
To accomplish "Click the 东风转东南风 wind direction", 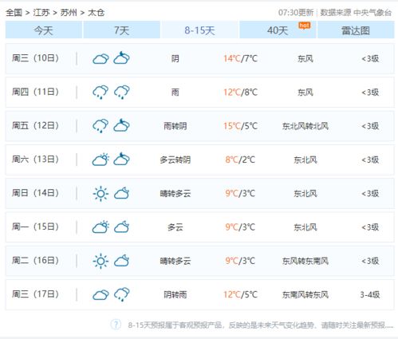I will pos(305,261).
